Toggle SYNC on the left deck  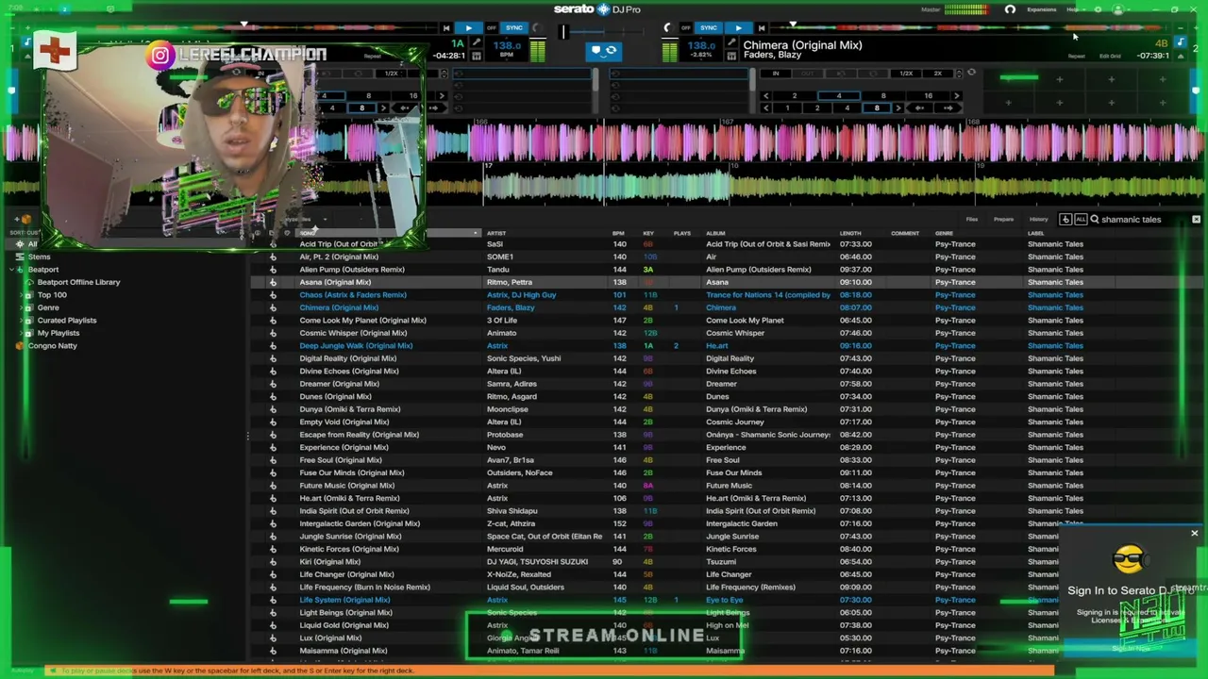coord(514,28)
